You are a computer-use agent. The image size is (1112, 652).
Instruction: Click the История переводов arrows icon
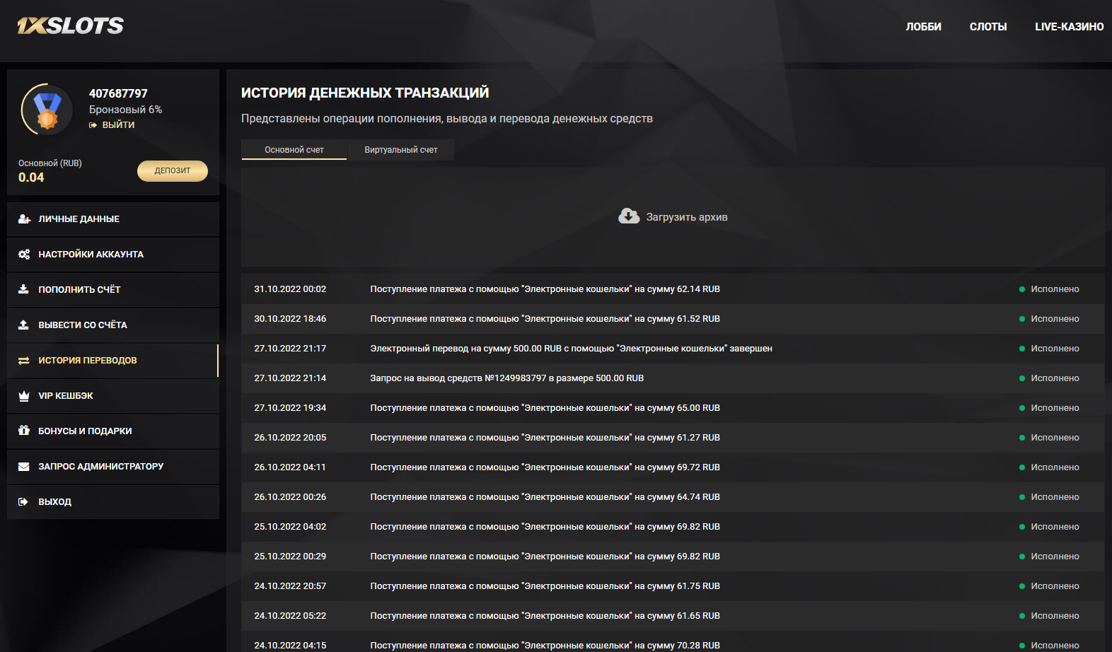23,361
